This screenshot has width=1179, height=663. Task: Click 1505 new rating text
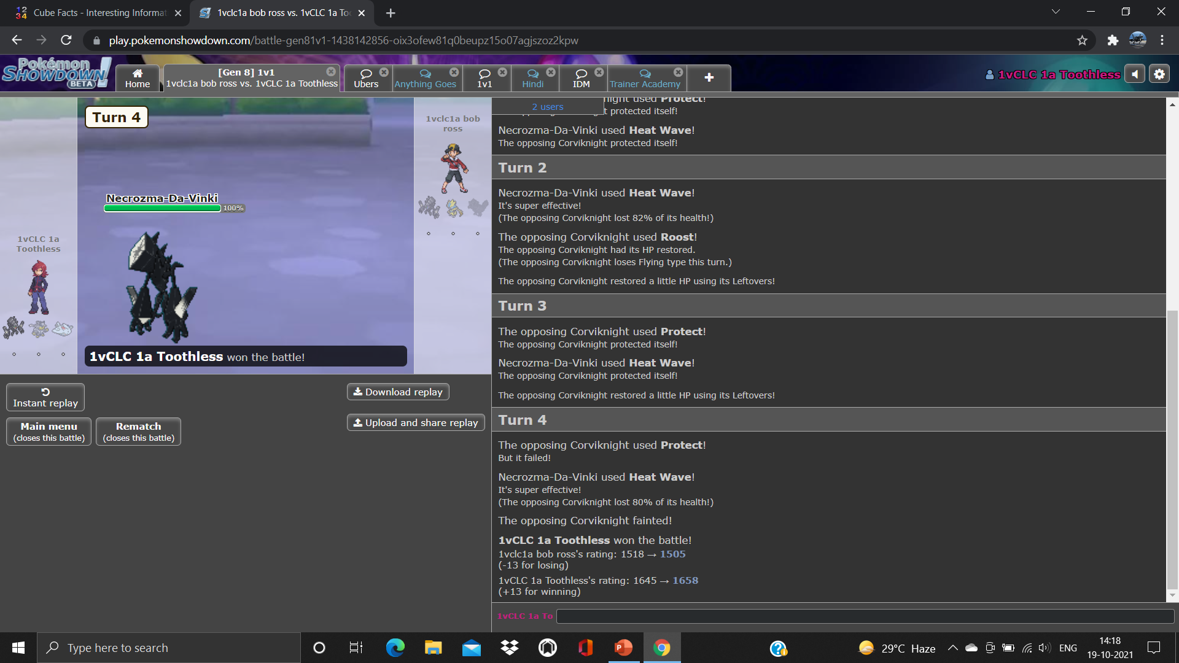coord(672,554)
